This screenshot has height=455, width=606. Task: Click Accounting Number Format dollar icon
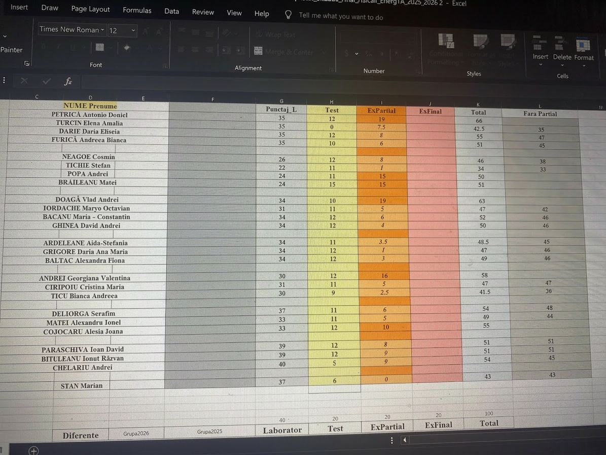pos(347,53)
